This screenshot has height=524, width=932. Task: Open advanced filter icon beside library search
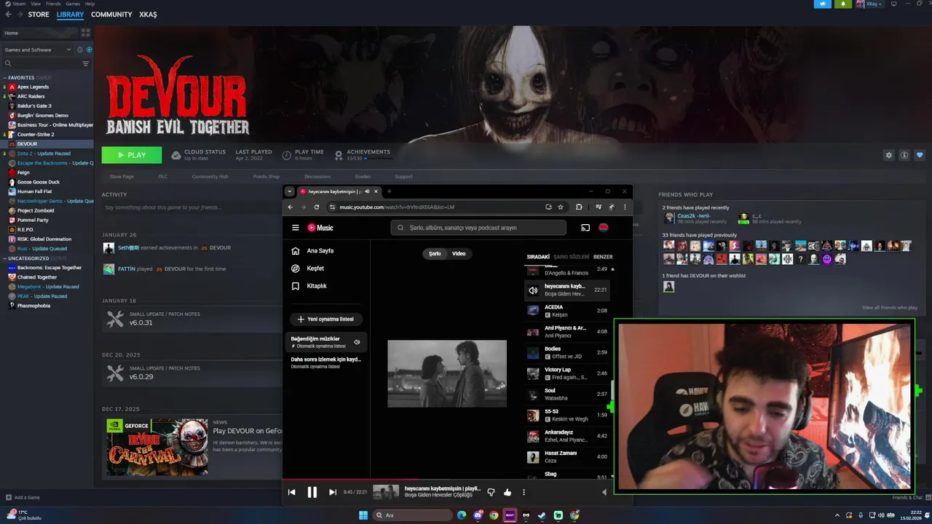(x=85, y=63)
